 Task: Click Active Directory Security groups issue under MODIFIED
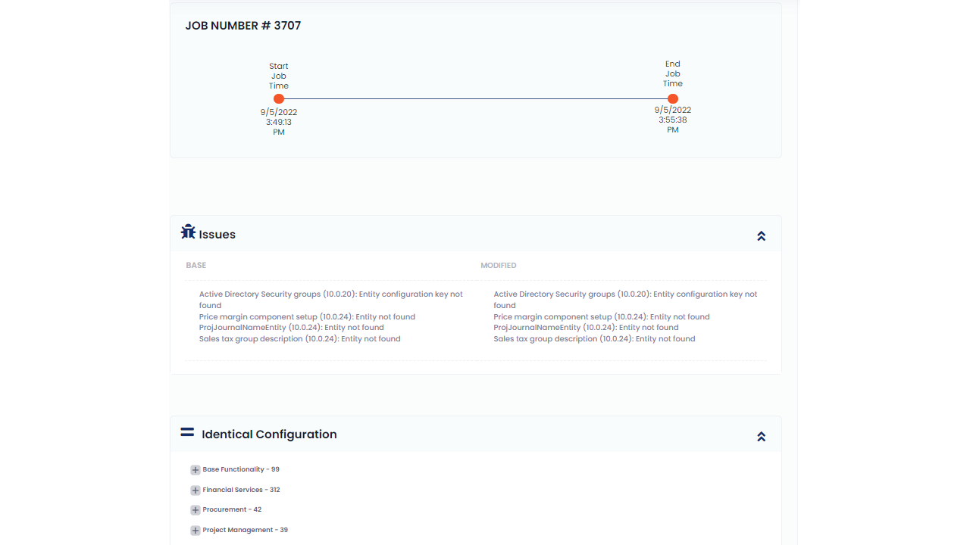tap(625, 300)
